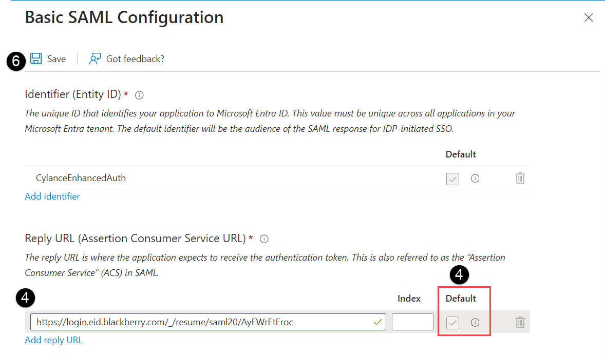Screen dimensions: 605x355
Task: Click the Save floppy disk icon
Action: tap(36, 58)
